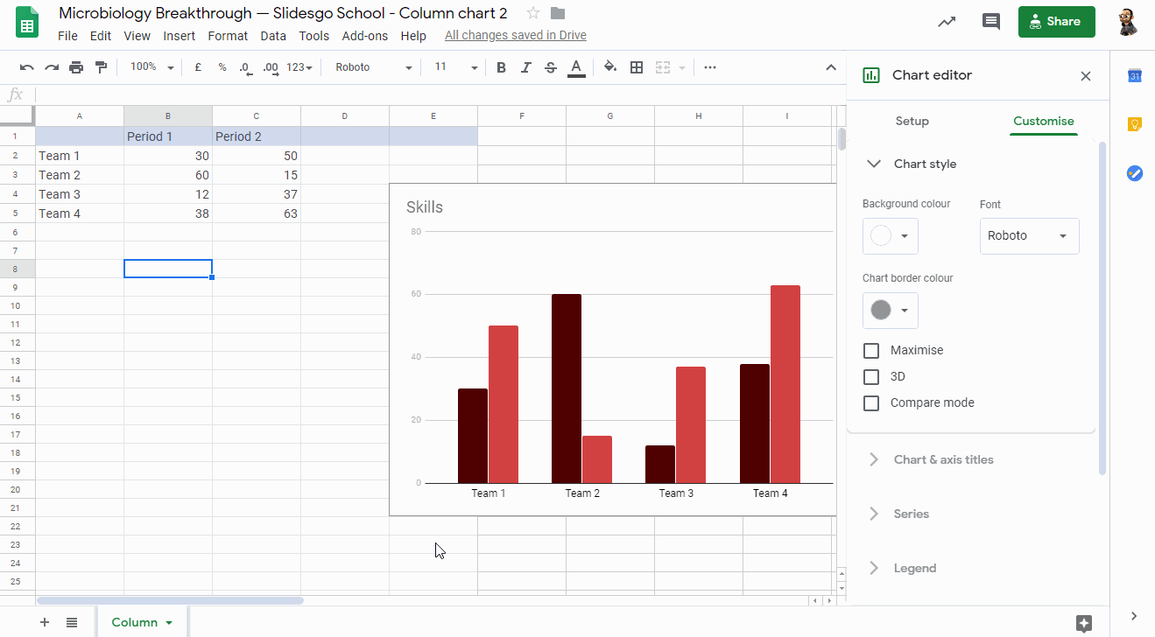Open the Tools menu
Viewport: 1155px width, 637px height.
[x=313, y=36]
